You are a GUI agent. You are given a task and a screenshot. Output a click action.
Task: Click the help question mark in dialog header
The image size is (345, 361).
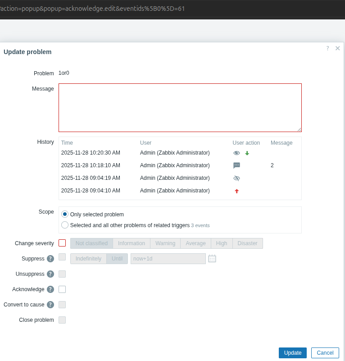[x=327, y=48]
